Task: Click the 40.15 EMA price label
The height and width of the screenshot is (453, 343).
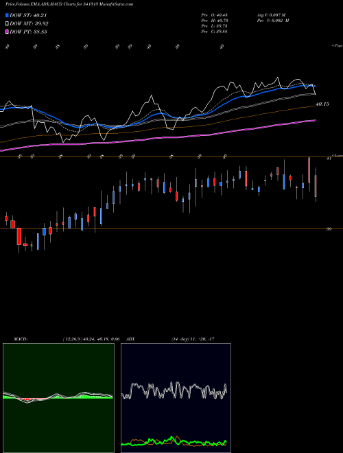Action: [322, 104]
